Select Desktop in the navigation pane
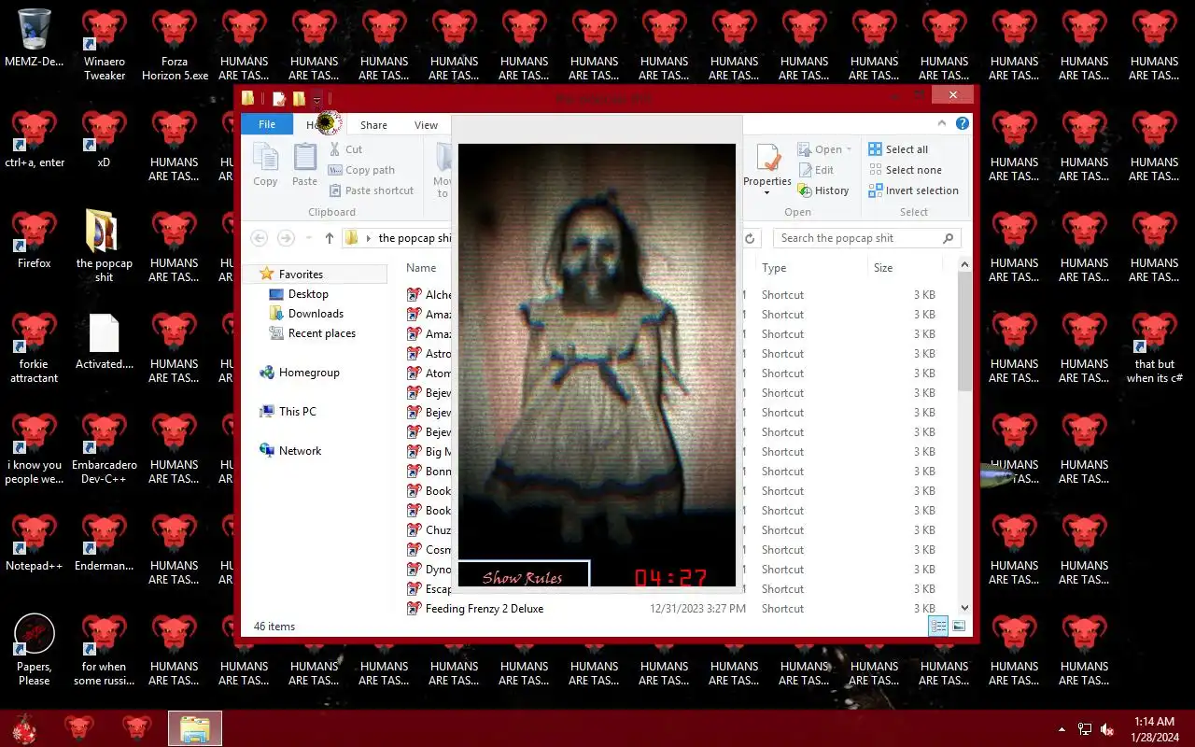The width and height of the screenshot is (1195, 747). tap(299, 294)
